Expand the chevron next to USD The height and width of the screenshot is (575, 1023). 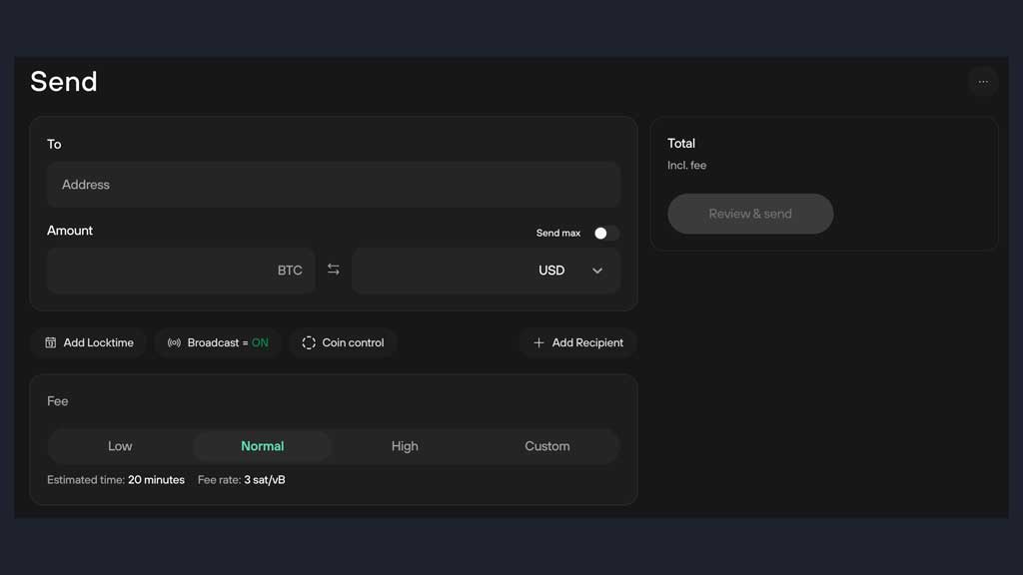pos(597,271)
